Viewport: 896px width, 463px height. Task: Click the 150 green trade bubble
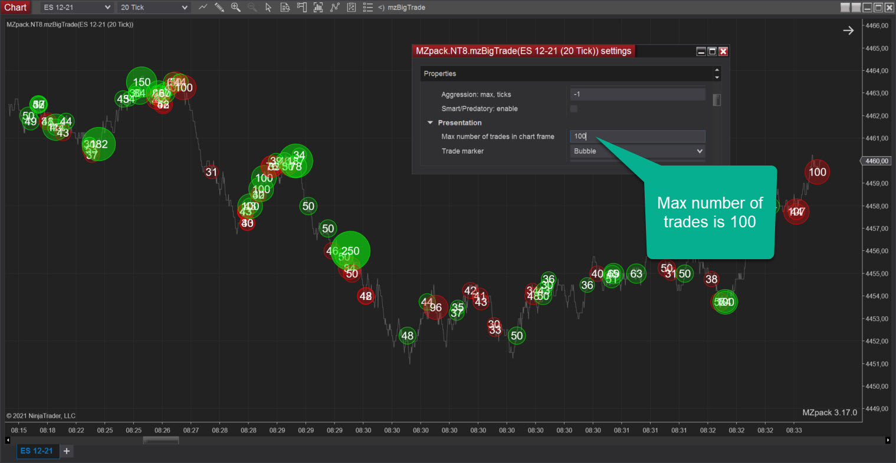[x=142, y=82]
